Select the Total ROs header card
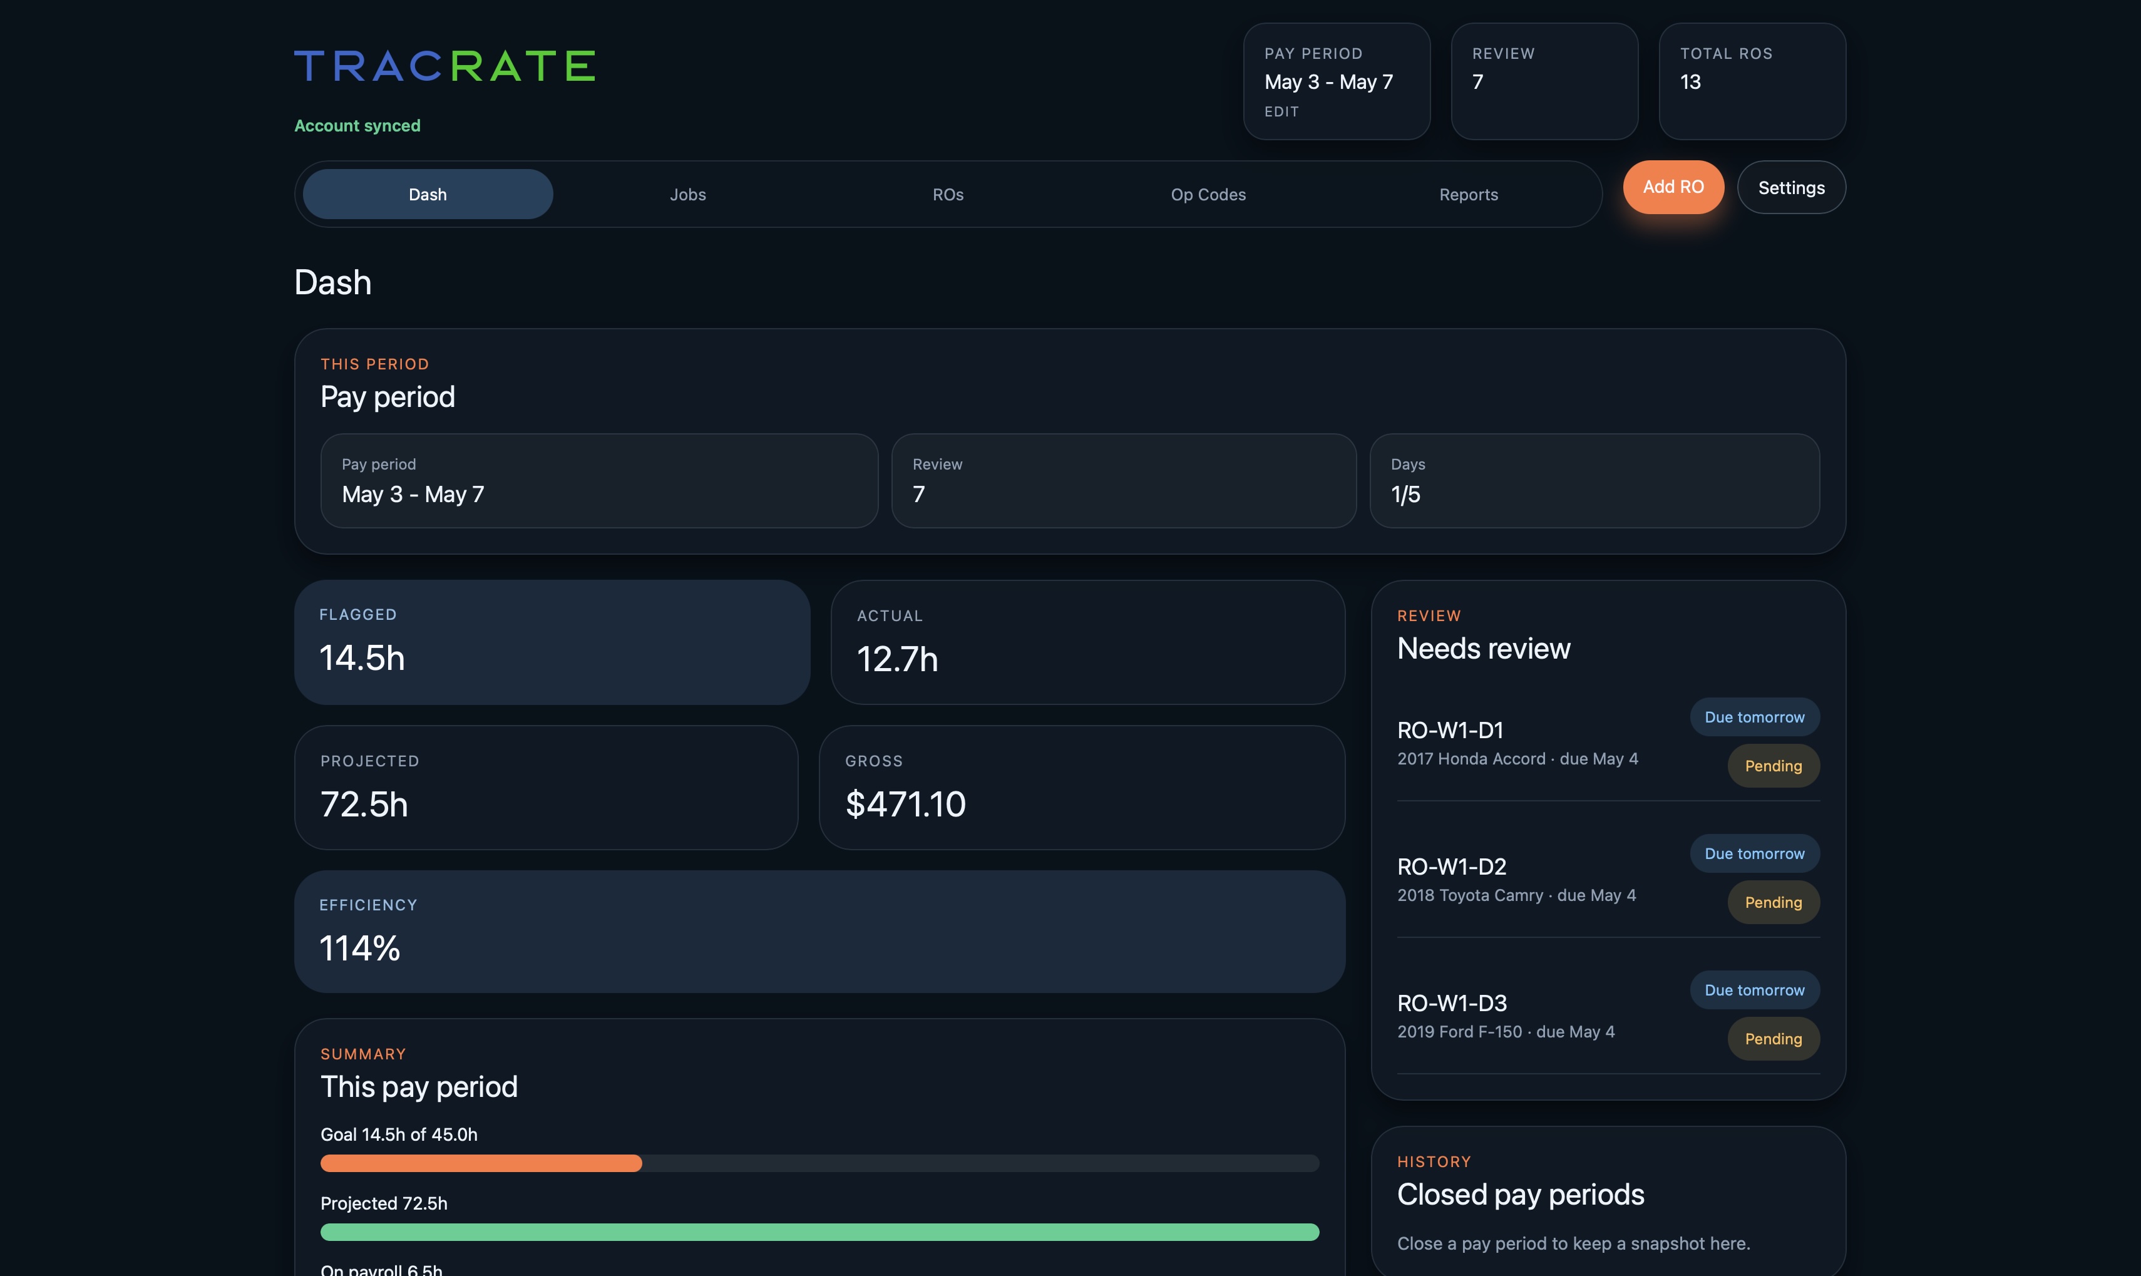This screenshot has width=2141, height=1276. 1752,81
